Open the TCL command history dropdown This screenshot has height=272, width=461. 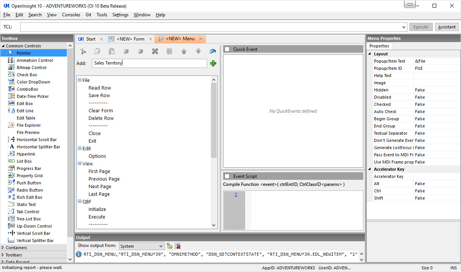coord(404,27)
